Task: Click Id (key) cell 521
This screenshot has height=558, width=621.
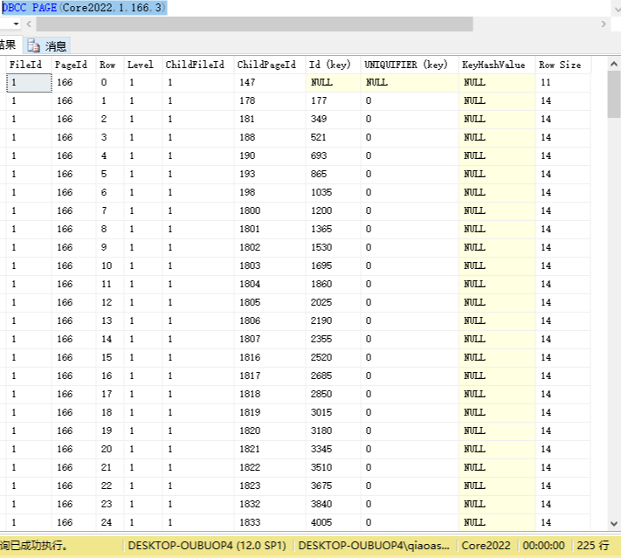Action: (334, 137)
